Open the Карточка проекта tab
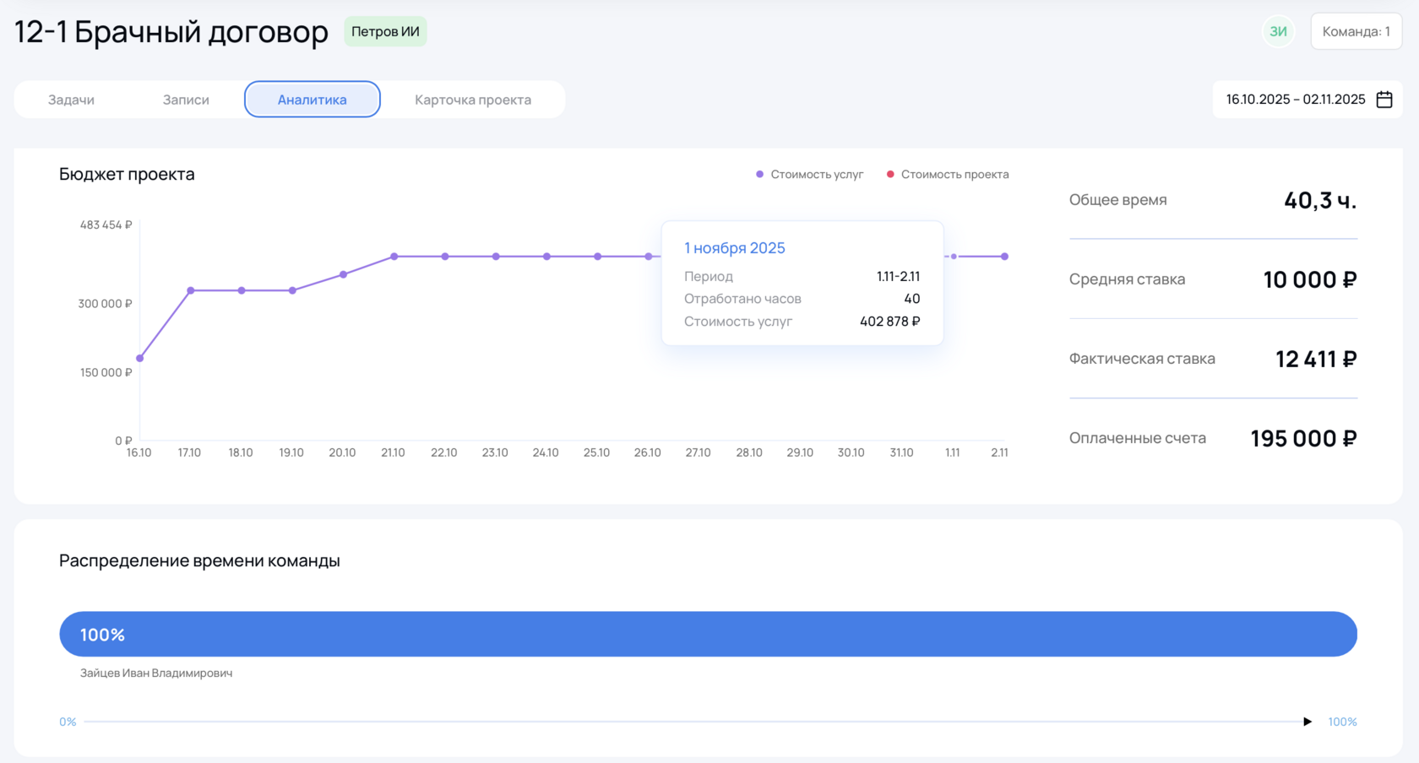1419x763 pixels. pyautogui.click(x=473, y=100)
